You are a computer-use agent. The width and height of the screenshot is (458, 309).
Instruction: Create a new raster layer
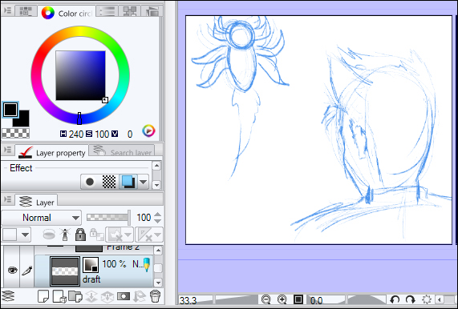(x=43, y=296)
